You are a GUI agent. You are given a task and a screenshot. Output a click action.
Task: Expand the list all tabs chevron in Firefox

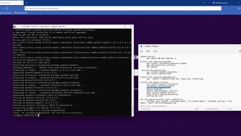(x=204, y=3)
